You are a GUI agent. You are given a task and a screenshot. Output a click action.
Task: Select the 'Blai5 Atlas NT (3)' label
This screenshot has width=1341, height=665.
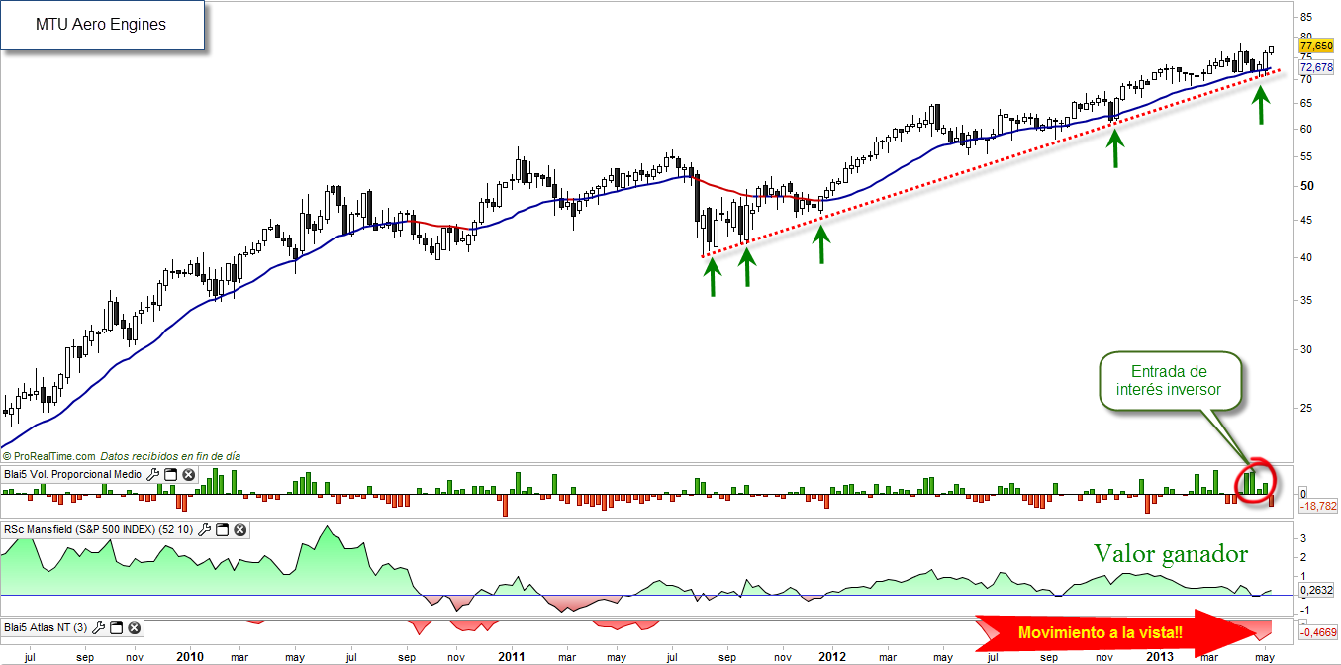click(48, 627)
